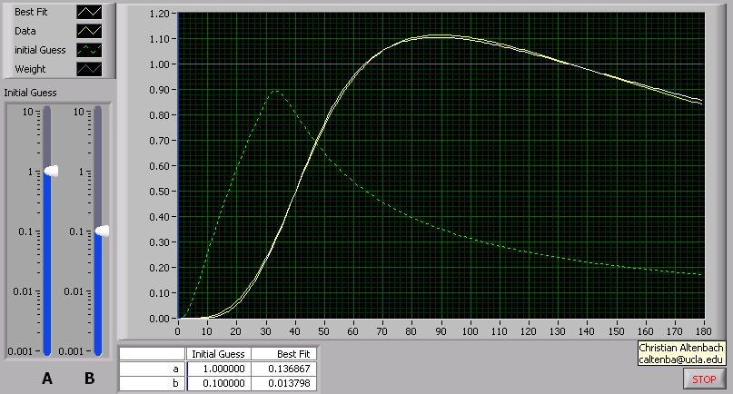Click row label a in the table
The height and width of the screenshot is (394, 733).
click(x=153, y=369)
